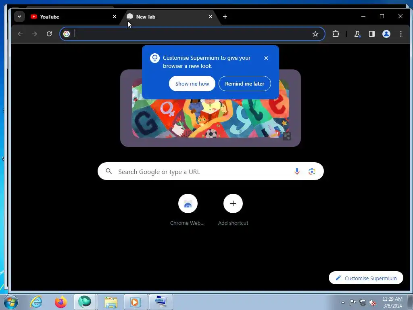The width and height of the screenshot is (413, 310).
Task: Toggle the side panel icon
Action: (371, 34)
